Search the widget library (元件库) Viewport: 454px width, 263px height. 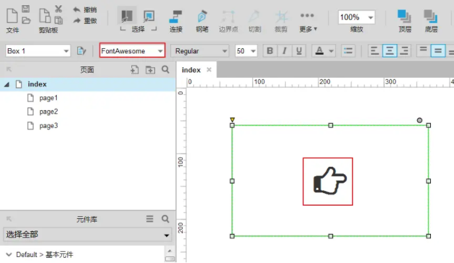point(166,219)
